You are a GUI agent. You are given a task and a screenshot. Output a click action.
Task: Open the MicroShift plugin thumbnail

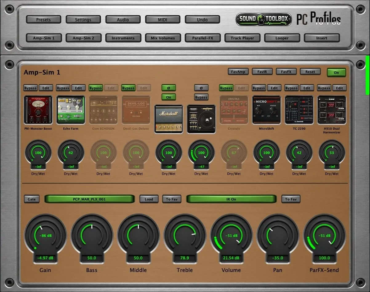pos(267,110)
